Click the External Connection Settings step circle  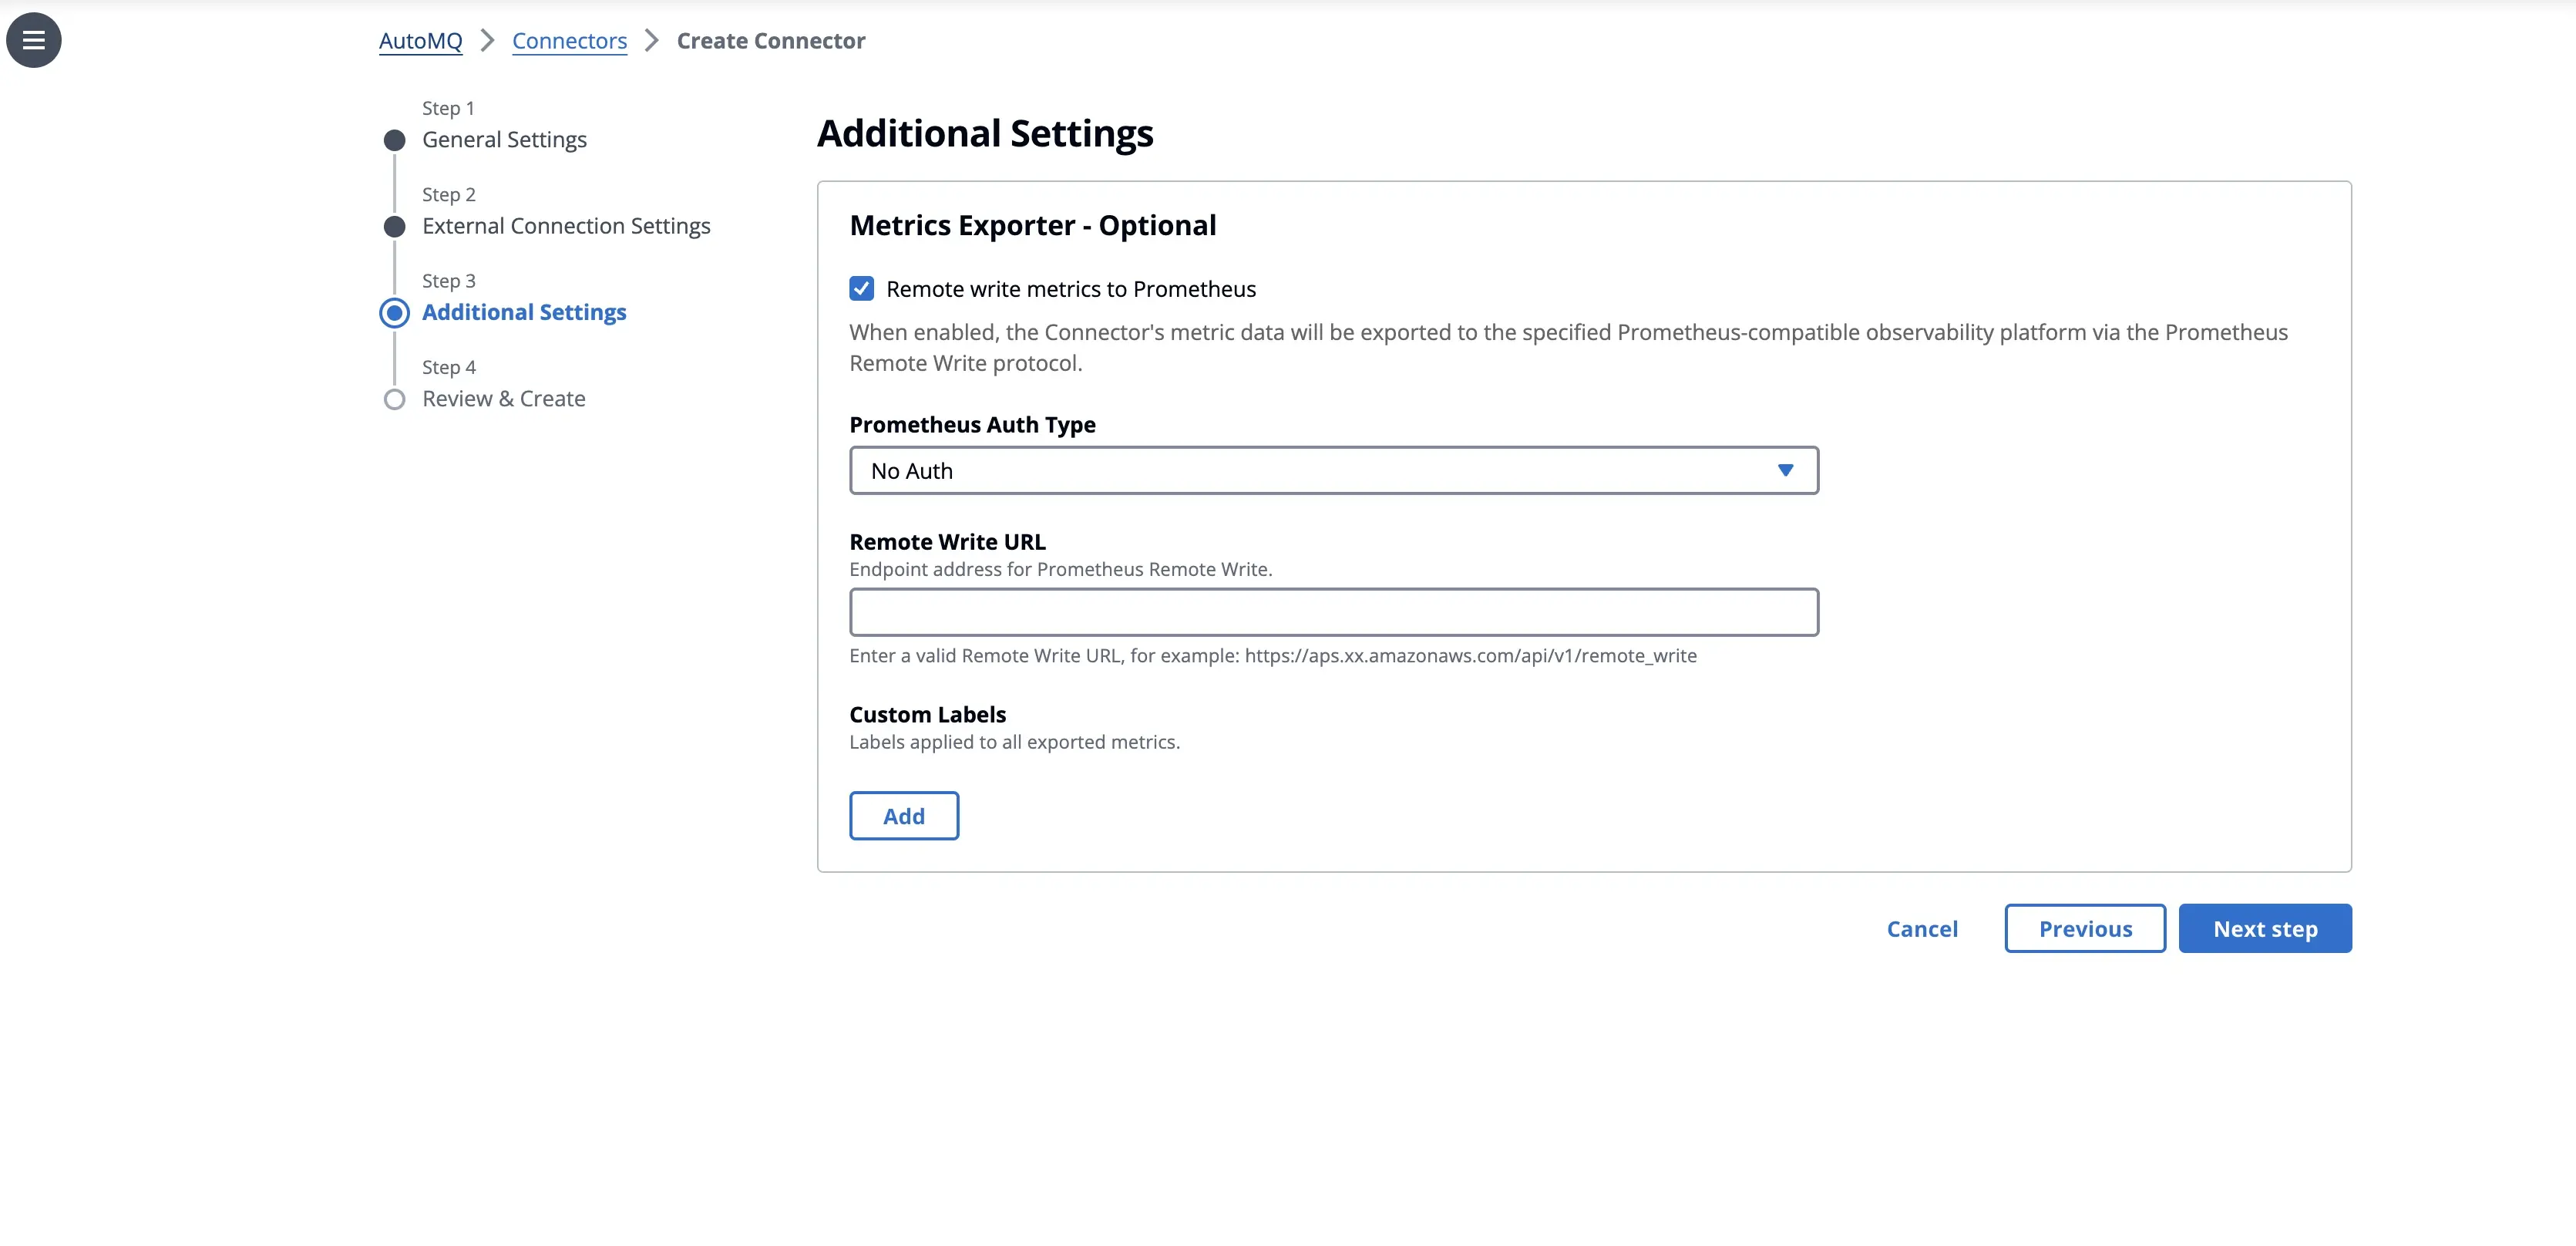click(x=394, y=227)
